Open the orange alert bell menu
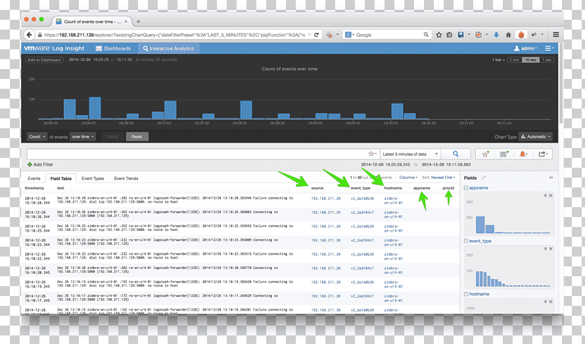 [523, 154]
